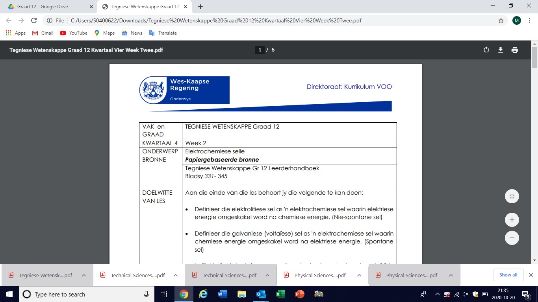Click the muted volume icon

tap(466, 294)
